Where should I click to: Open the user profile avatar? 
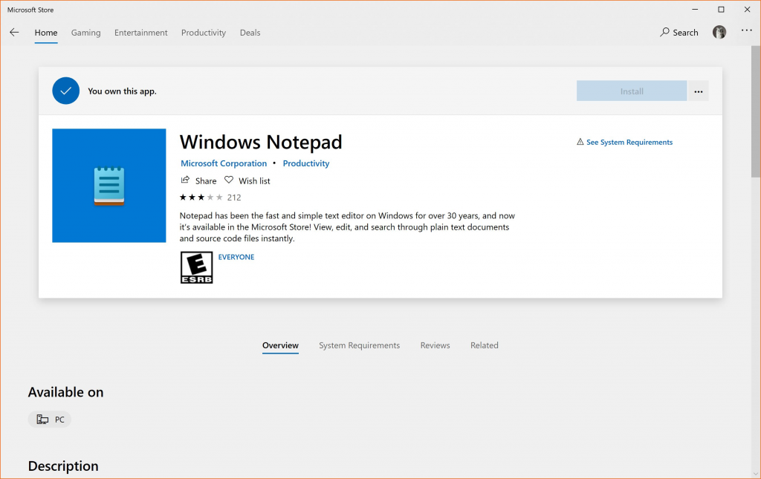(719, 32)
